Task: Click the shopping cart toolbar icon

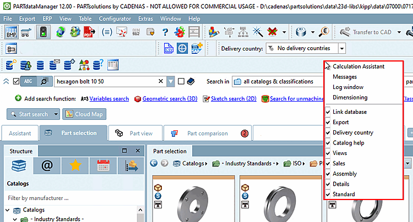Action: [x=26, y=32]
